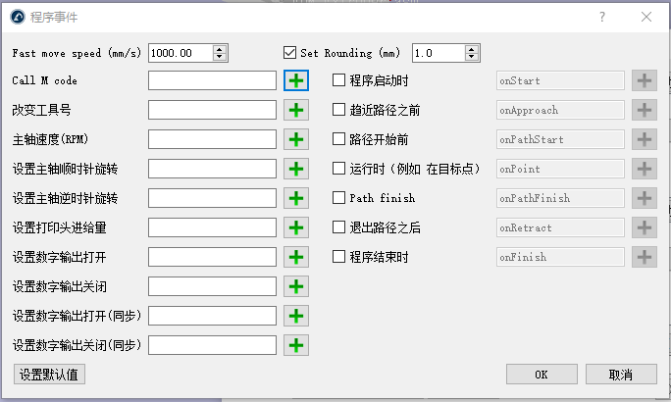
Task: Click the onPoint text field
Action: [x=560, y=169]
